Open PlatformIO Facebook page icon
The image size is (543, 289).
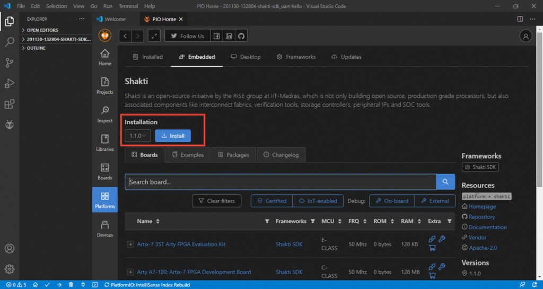tap(216, 36)
